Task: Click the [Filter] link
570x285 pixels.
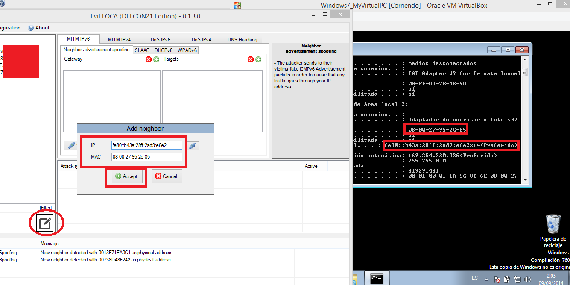Action: tap(46, 208)
